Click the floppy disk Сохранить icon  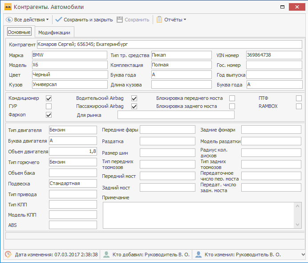tap(120, 20)
